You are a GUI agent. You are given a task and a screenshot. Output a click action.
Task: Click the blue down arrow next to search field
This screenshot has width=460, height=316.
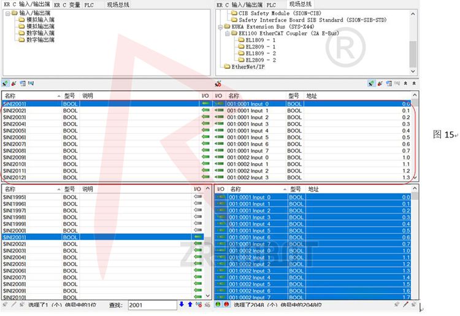(182, 304)
